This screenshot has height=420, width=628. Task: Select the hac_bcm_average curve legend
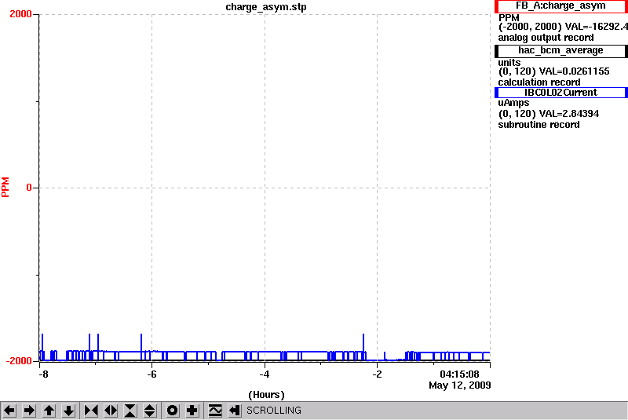pyautogui.click(x=560, y=50)
